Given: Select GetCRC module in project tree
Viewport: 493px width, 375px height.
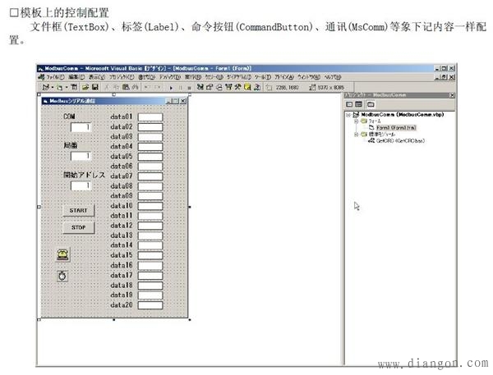Looking at the screenshot, I should [x=399, y=141].
